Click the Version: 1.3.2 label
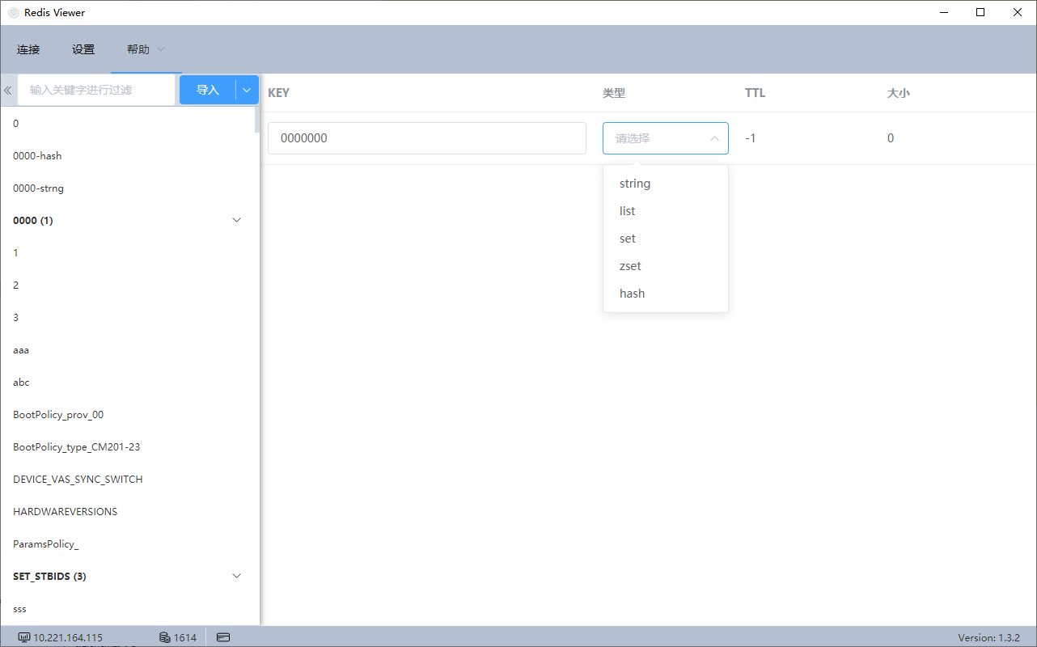The image size is (1037, 647). pyautogui.click(x=988, y=637)
